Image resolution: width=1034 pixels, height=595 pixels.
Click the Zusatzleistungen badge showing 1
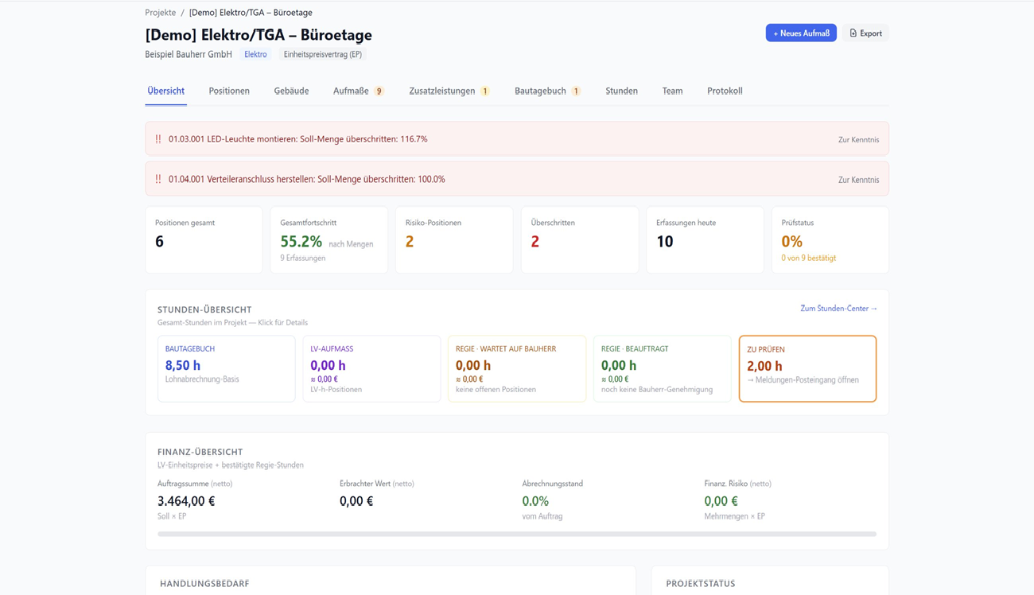[485, 91]
